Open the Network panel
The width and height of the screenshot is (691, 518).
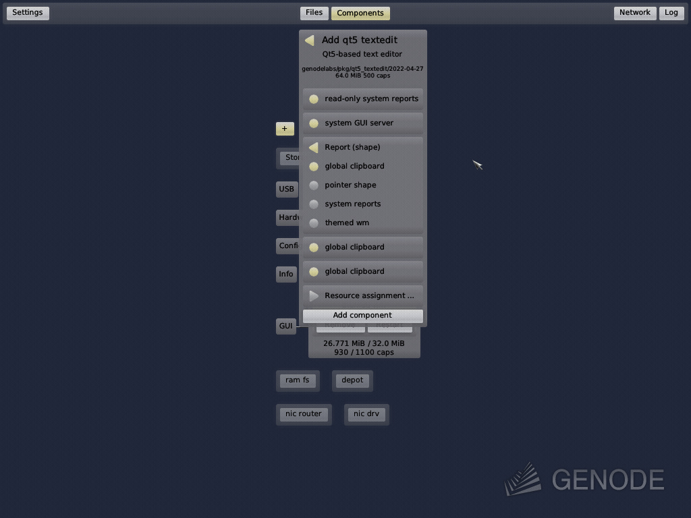634,12
